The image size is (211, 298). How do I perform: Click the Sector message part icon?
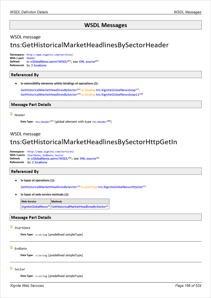(x=11, y=268)
